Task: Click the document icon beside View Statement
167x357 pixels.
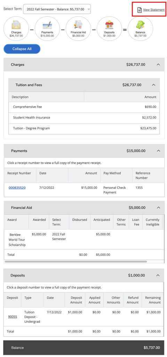Action: [139, 10]
